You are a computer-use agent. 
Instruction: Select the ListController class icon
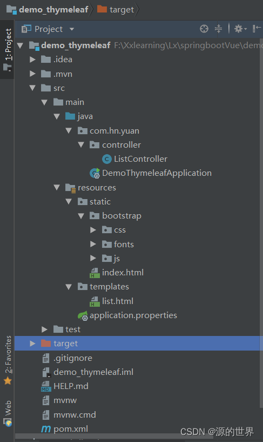coord(106,159)
